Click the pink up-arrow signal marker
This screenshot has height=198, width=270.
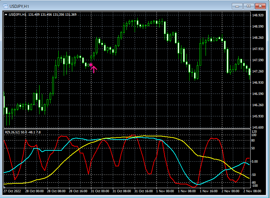[94, 70]
